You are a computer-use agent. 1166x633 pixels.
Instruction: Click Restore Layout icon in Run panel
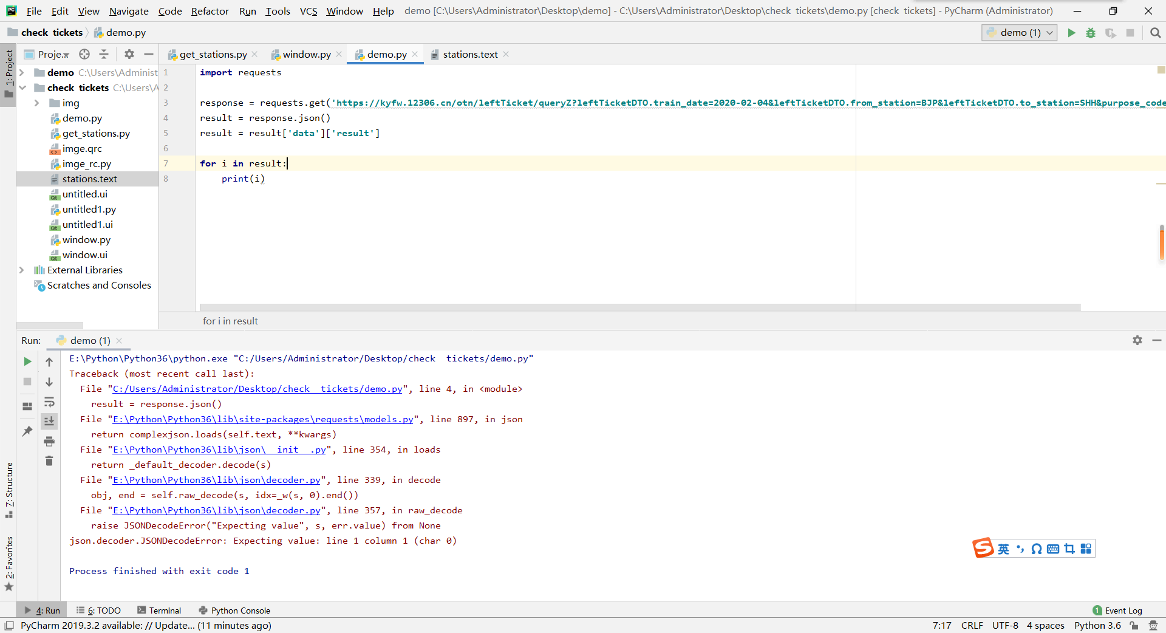coord(27,406)
